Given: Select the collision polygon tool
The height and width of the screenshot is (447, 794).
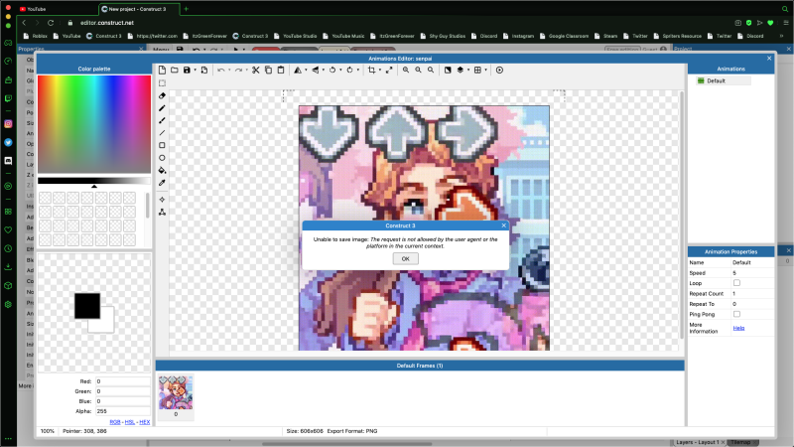Looking at the screenshot, I should coord(162,212).
